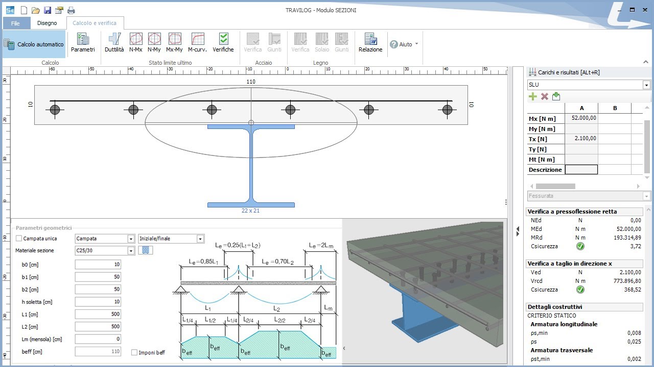The height and width of the screenshot is (367, 654).
Task: Click the Descrizione cell in column A
Action: tap(581, 170)
